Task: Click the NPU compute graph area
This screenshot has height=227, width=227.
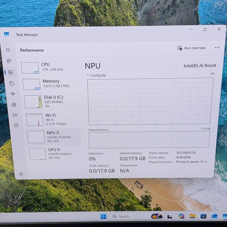Action: (x=150, y=101)
